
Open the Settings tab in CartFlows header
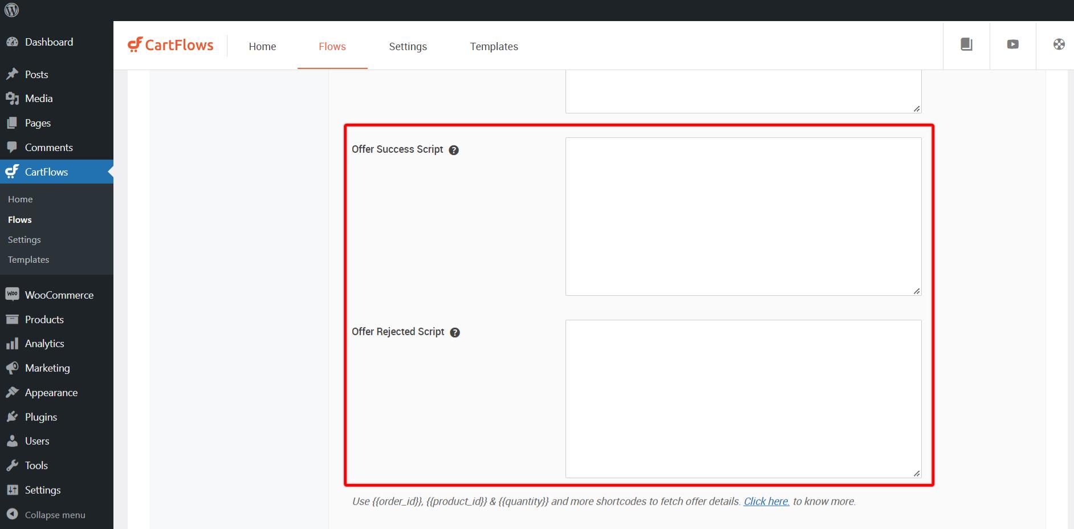tap(408, 46)
